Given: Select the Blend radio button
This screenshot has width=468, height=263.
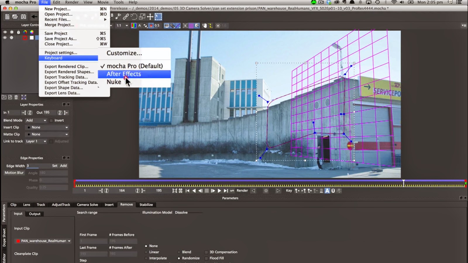Looking at the screenshot, I should coord(179,252).
